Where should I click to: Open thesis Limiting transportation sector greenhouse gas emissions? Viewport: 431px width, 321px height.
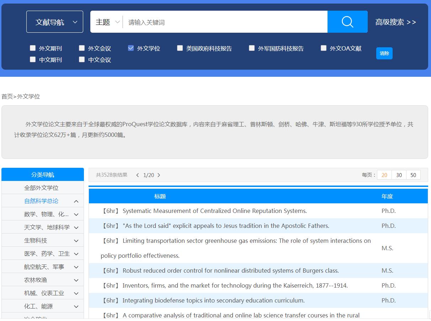(x=236, y=248)
